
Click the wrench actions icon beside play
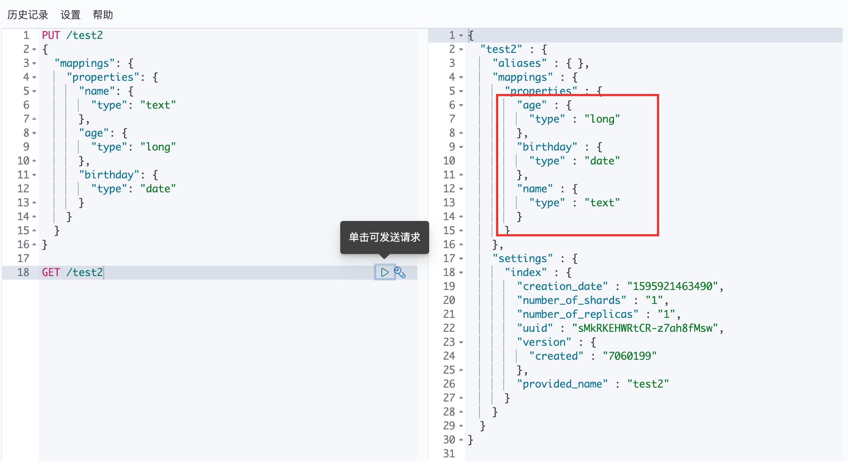[x=400, y=272]
